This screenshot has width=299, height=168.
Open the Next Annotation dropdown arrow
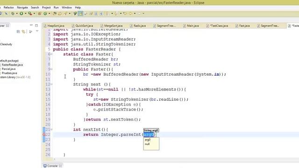(x=112, y=14)
